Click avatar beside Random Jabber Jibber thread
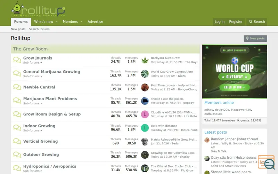The width and height of the screenshot is (278, 174). pyautogui.click(x=207, y=140)
